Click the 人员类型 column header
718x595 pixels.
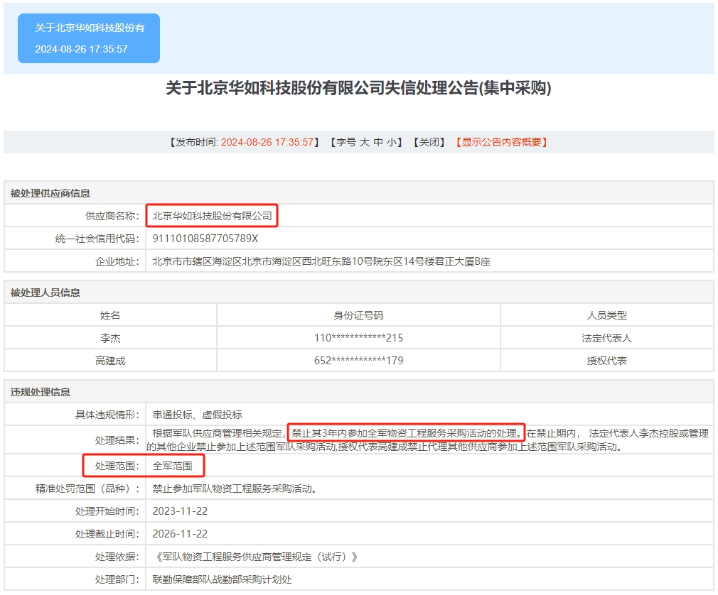pos(606,315)
